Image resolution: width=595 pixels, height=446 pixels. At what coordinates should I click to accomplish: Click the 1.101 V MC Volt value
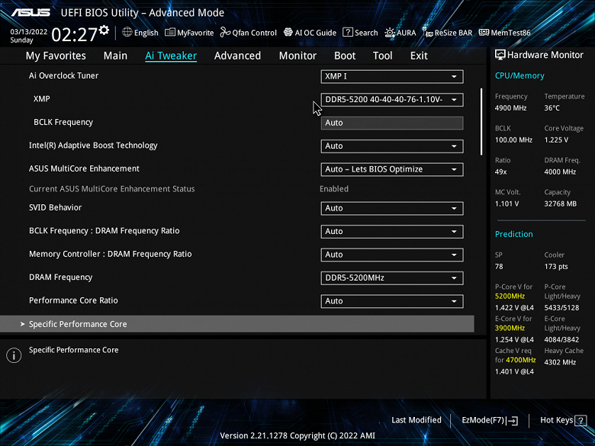coord(507,204)
